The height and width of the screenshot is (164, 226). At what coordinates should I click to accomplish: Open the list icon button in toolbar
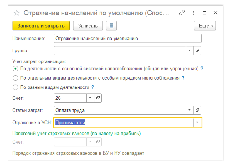111,26
